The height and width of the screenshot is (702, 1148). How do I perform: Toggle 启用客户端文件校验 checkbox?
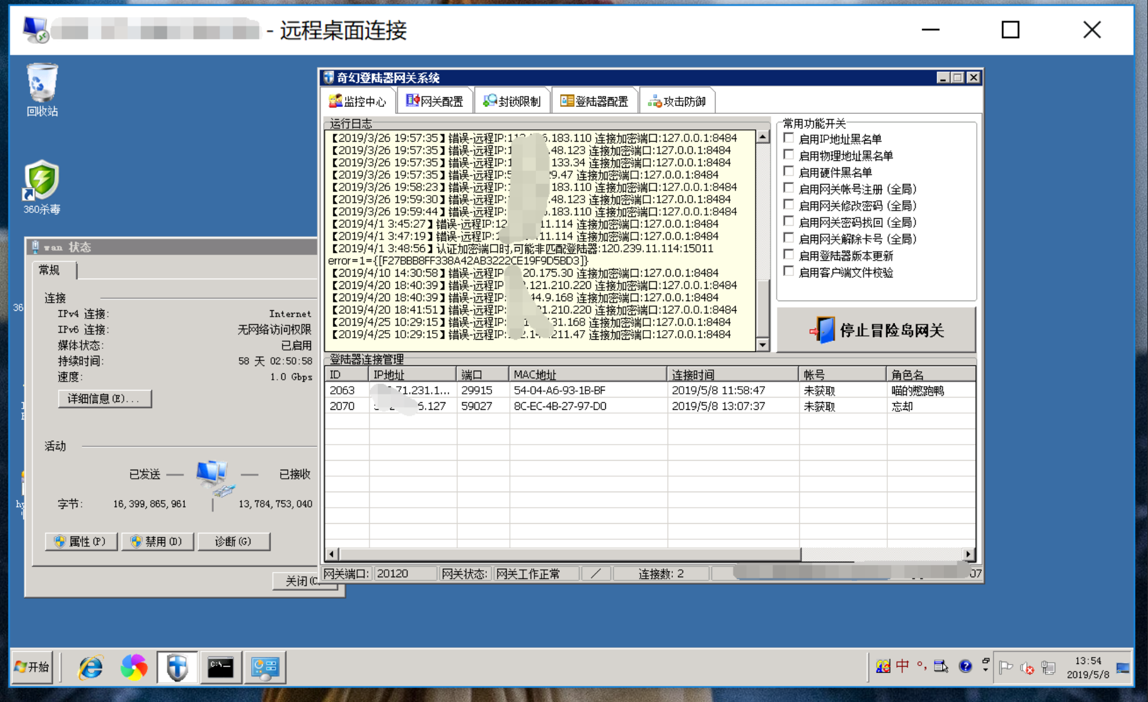789,272
